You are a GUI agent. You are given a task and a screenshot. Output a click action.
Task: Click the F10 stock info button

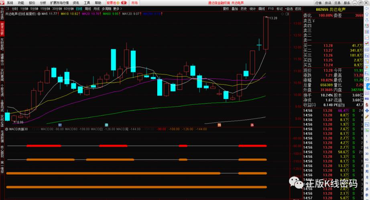click(271, 8)
